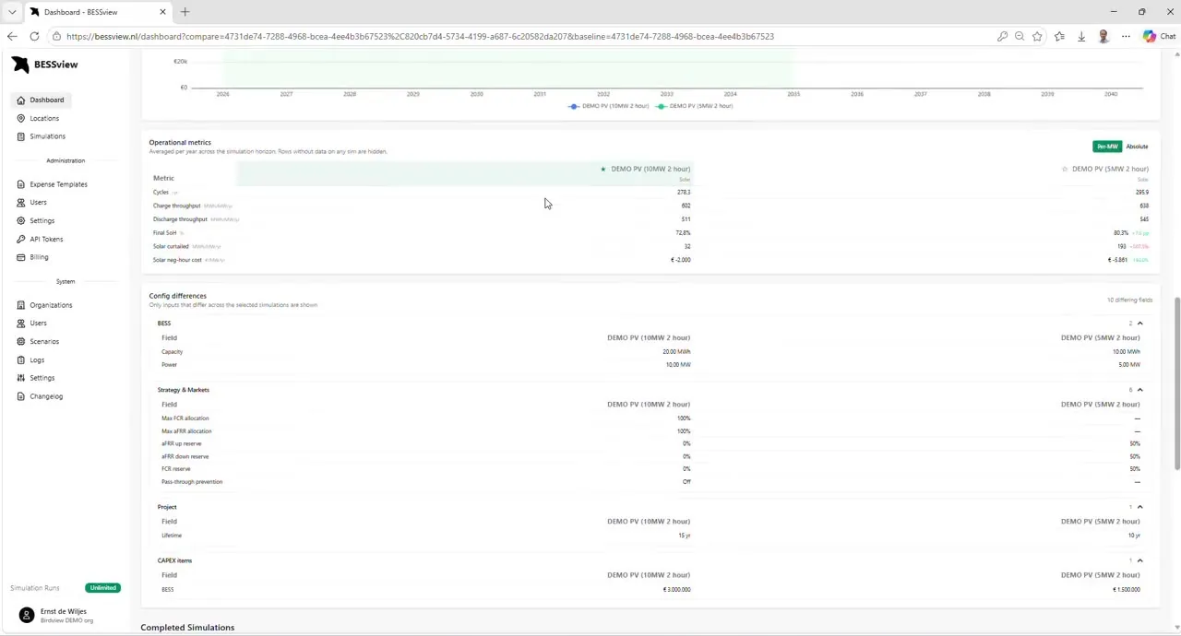Collapse the Project config section
Viewport: 1181px width, 636px height.
click(1139, 507)
